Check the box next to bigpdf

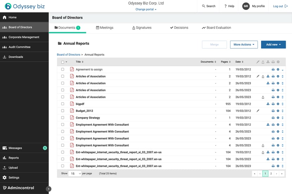pos(63,104)
